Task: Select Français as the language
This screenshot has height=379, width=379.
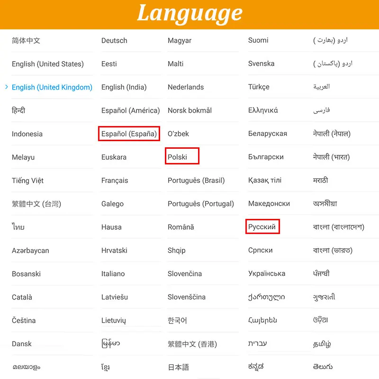Action: coord(116,180)
